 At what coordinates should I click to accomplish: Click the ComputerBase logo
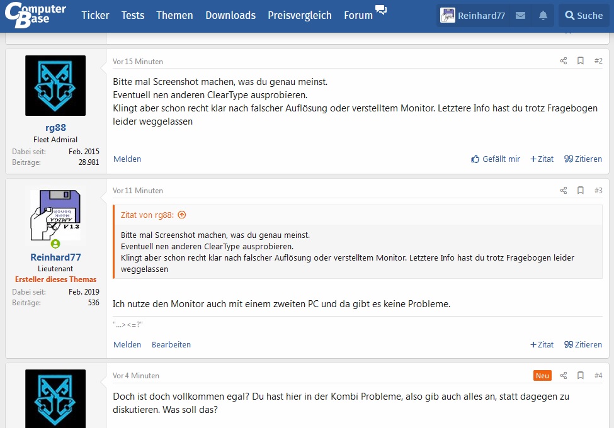coord(36,16)
